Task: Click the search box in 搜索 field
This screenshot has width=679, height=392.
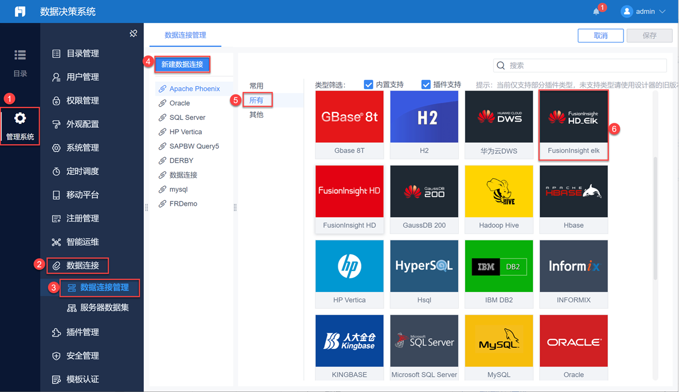Action: click(580, 66)
